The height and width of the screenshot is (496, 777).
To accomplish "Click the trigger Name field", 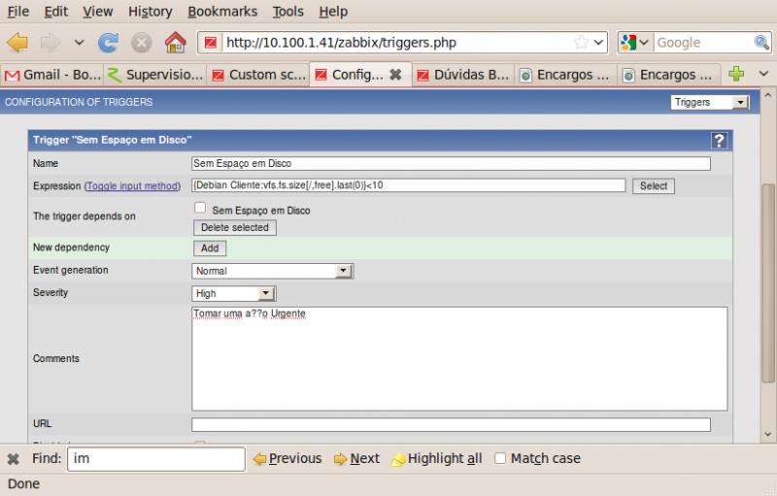I will 451,163.
